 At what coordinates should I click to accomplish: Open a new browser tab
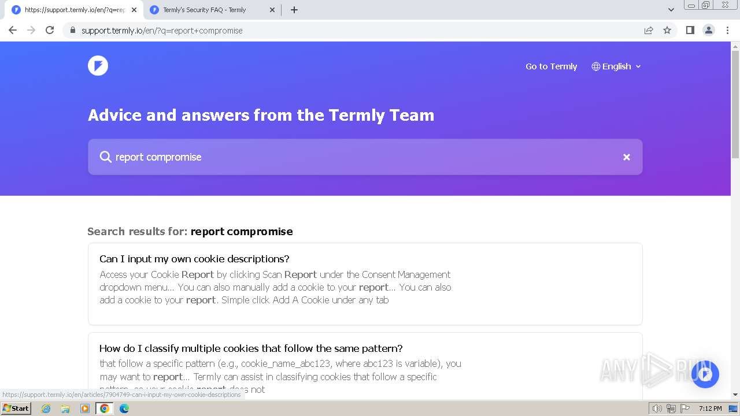tap(294, 10)
